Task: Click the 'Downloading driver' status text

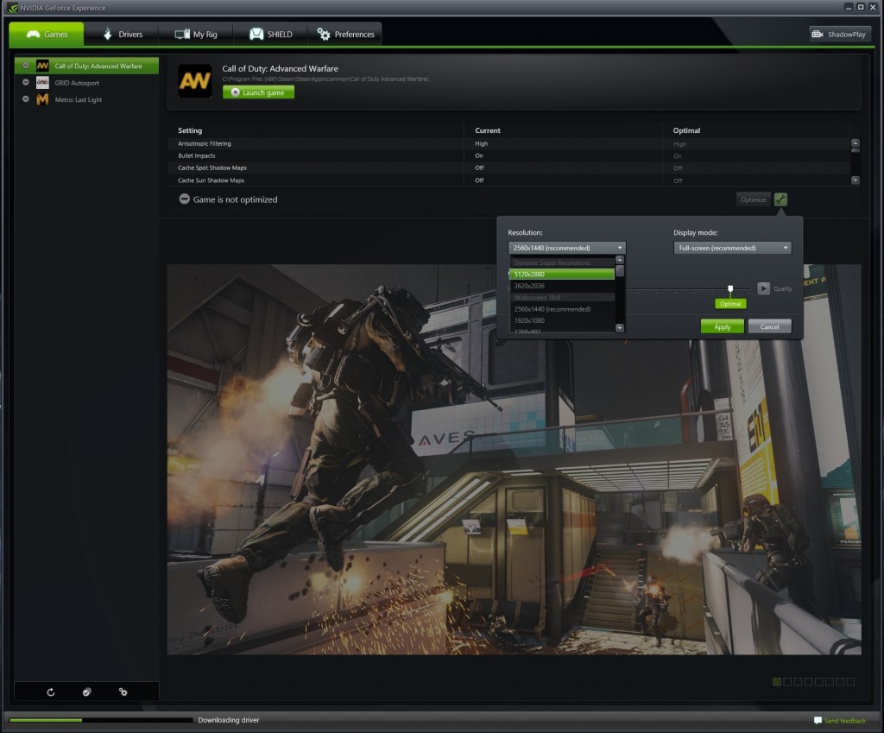Action: (228, 720)
